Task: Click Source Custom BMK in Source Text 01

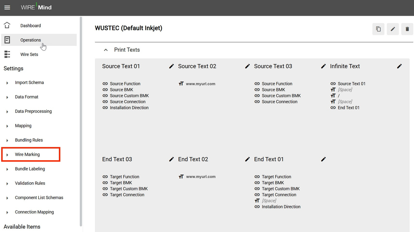Action: (129, 96)
